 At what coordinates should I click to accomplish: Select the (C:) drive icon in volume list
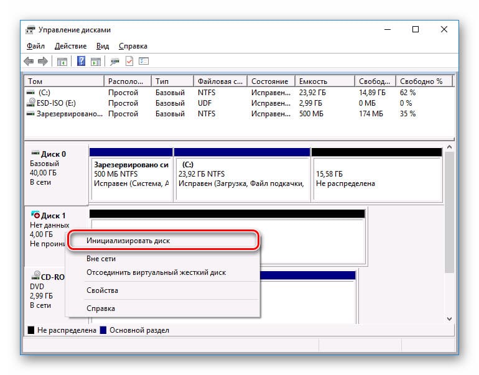(x=30, y=92)
